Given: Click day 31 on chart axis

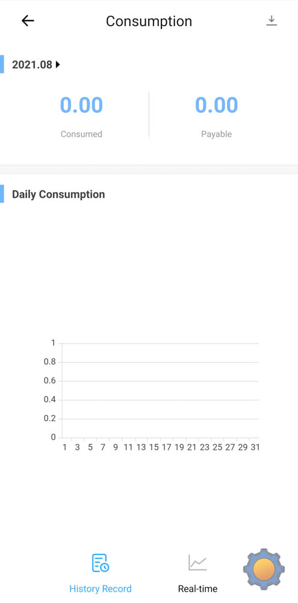Looking at the screenshot, I should point(255,447).
